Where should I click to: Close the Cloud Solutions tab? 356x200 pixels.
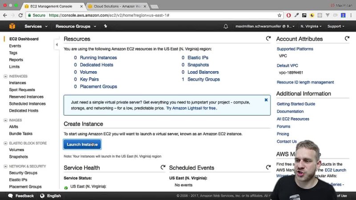(145, 6)
